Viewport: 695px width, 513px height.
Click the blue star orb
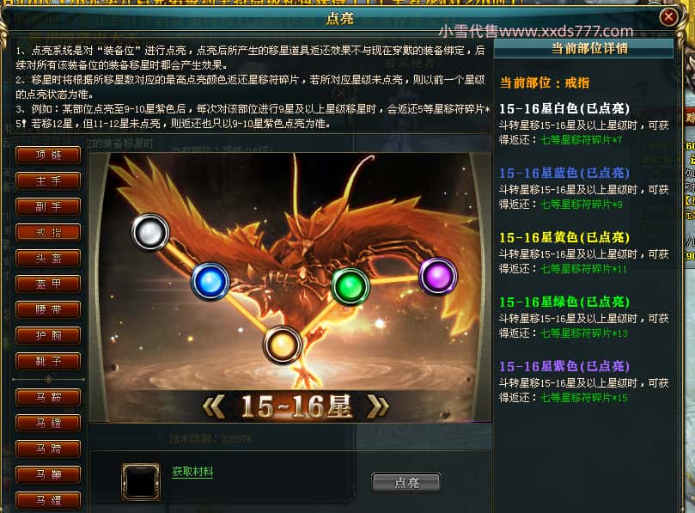(x=210, y=282)
